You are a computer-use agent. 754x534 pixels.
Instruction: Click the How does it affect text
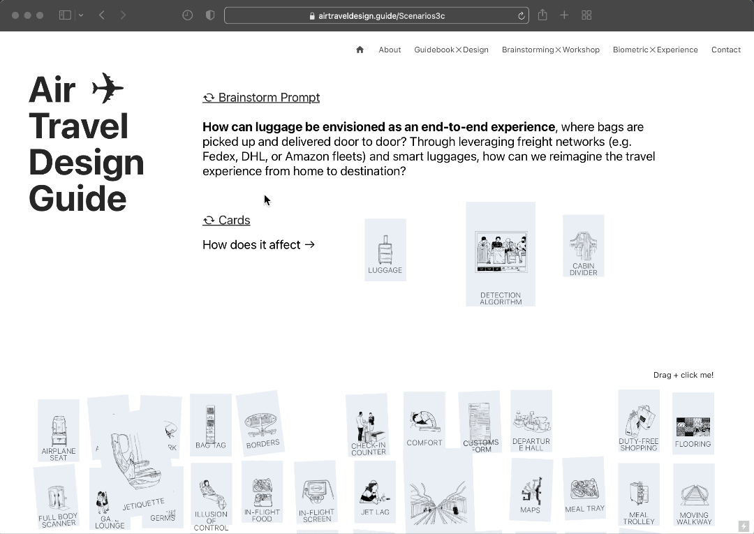[x=259, y=244]
